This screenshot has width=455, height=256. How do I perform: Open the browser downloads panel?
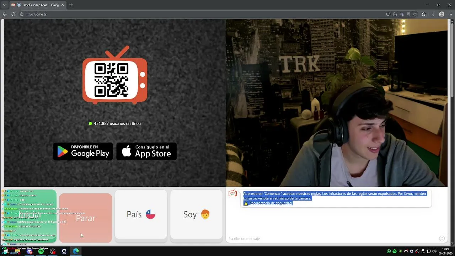click(x=433, y=14)
